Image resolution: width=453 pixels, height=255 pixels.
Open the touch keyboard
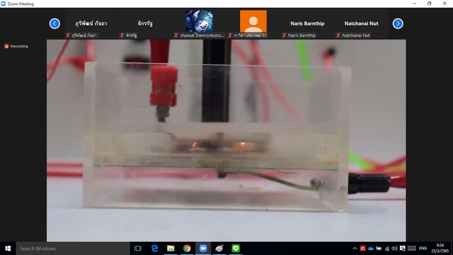pos(412,248)
